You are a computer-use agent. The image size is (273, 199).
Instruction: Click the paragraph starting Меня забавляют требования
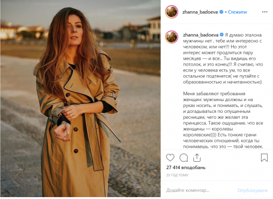point(223,120)
